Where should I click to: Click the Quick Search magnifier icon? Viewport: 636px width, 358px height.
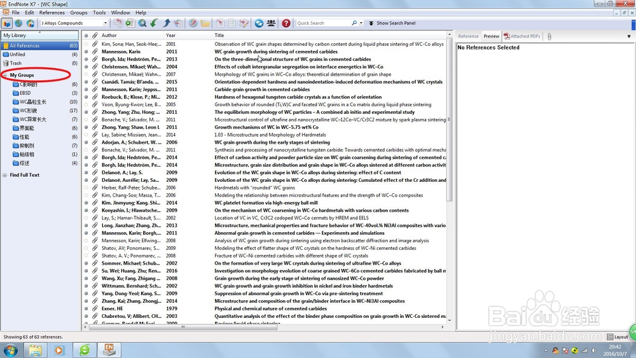pyautogui.click(x=354, y=23)
